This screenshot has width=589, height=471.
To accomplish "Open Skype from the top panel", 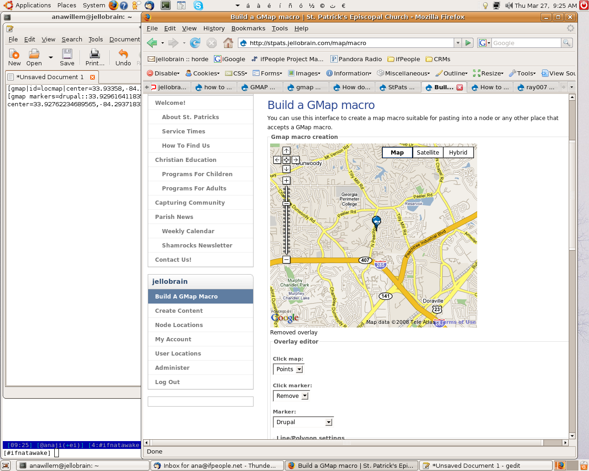I will [198, 6].
